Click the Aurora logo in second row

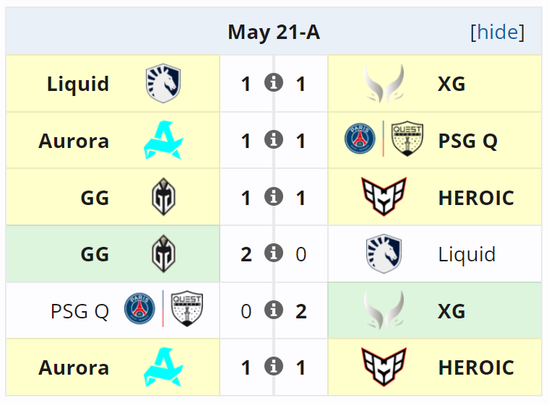click(163, 141)
